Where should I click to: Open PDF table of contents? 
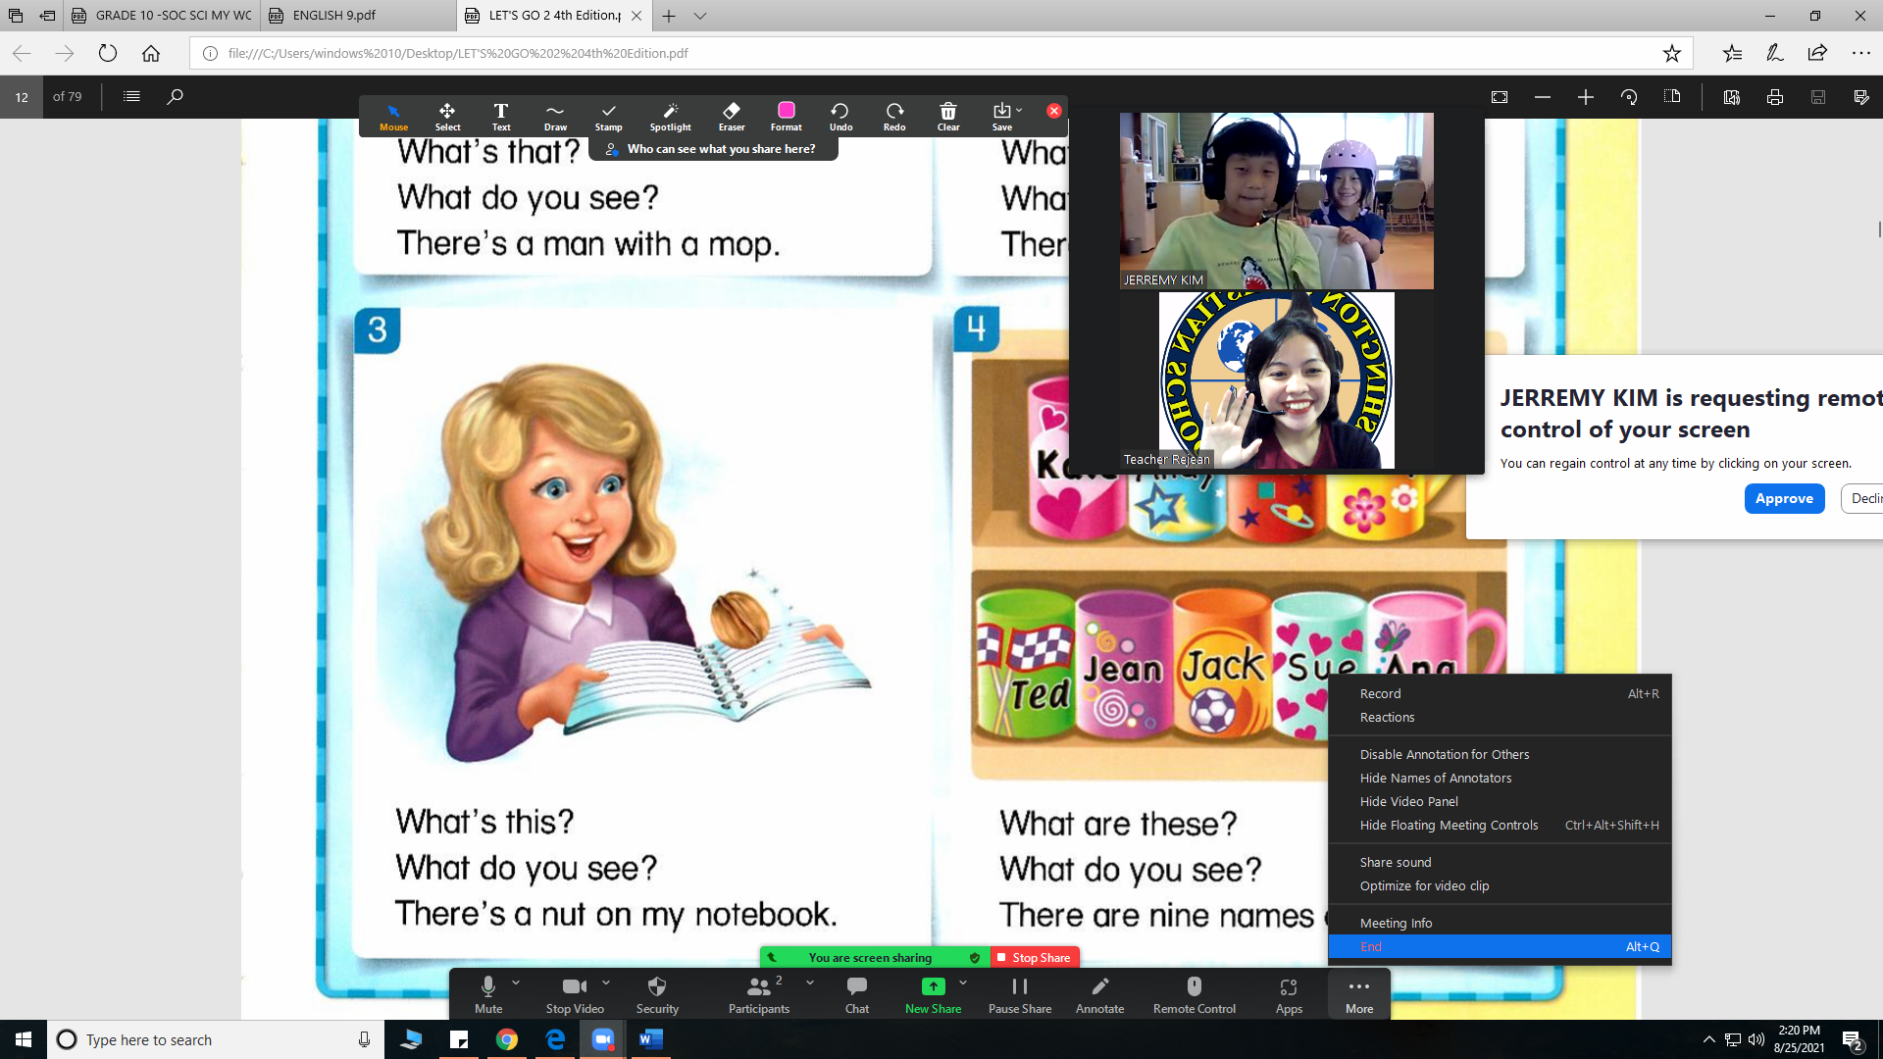pos(131,96)
